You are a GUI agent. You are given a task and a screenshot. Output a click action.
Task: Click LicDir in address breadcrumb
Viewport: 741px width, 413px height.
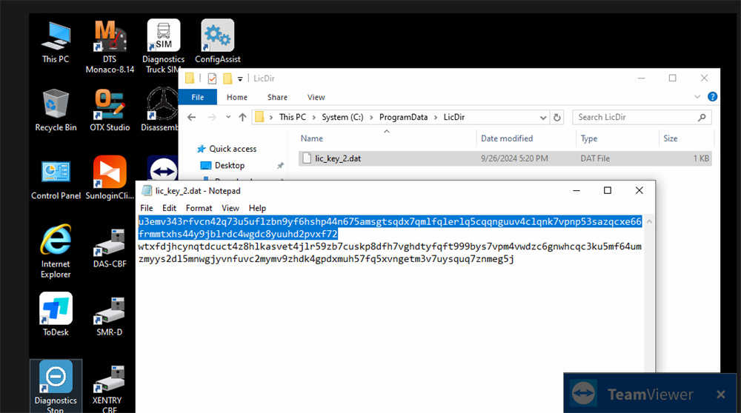[x=454, y=117]
